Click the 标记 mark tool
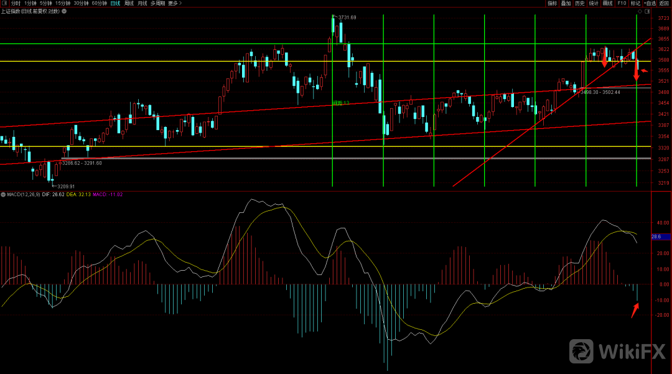The height and width of the screenshot is (374, 672). pos(635,3)
